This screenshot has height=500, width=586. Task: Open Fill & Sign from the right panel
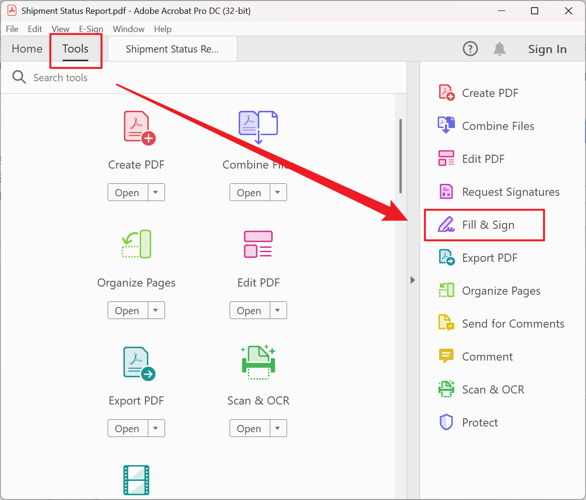488,225
